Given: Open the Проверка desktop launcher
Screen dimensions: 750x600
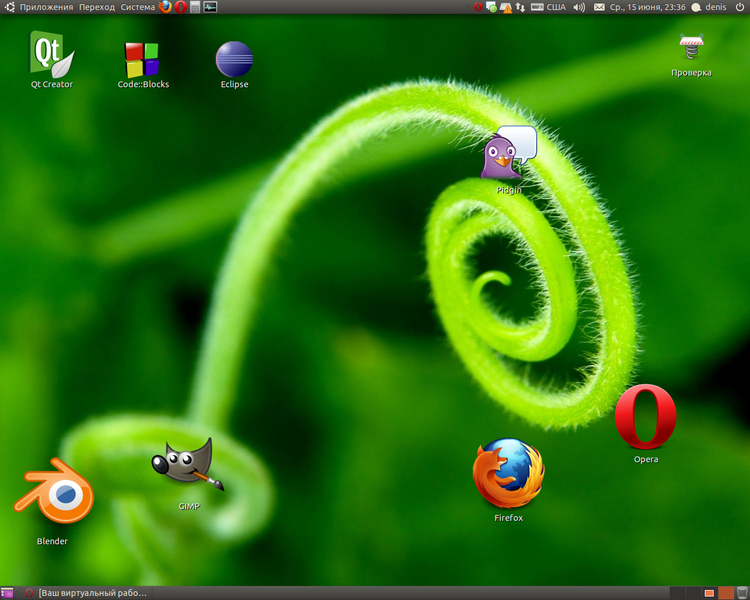Looking at the screenshot, I should (x=691, y=47).
